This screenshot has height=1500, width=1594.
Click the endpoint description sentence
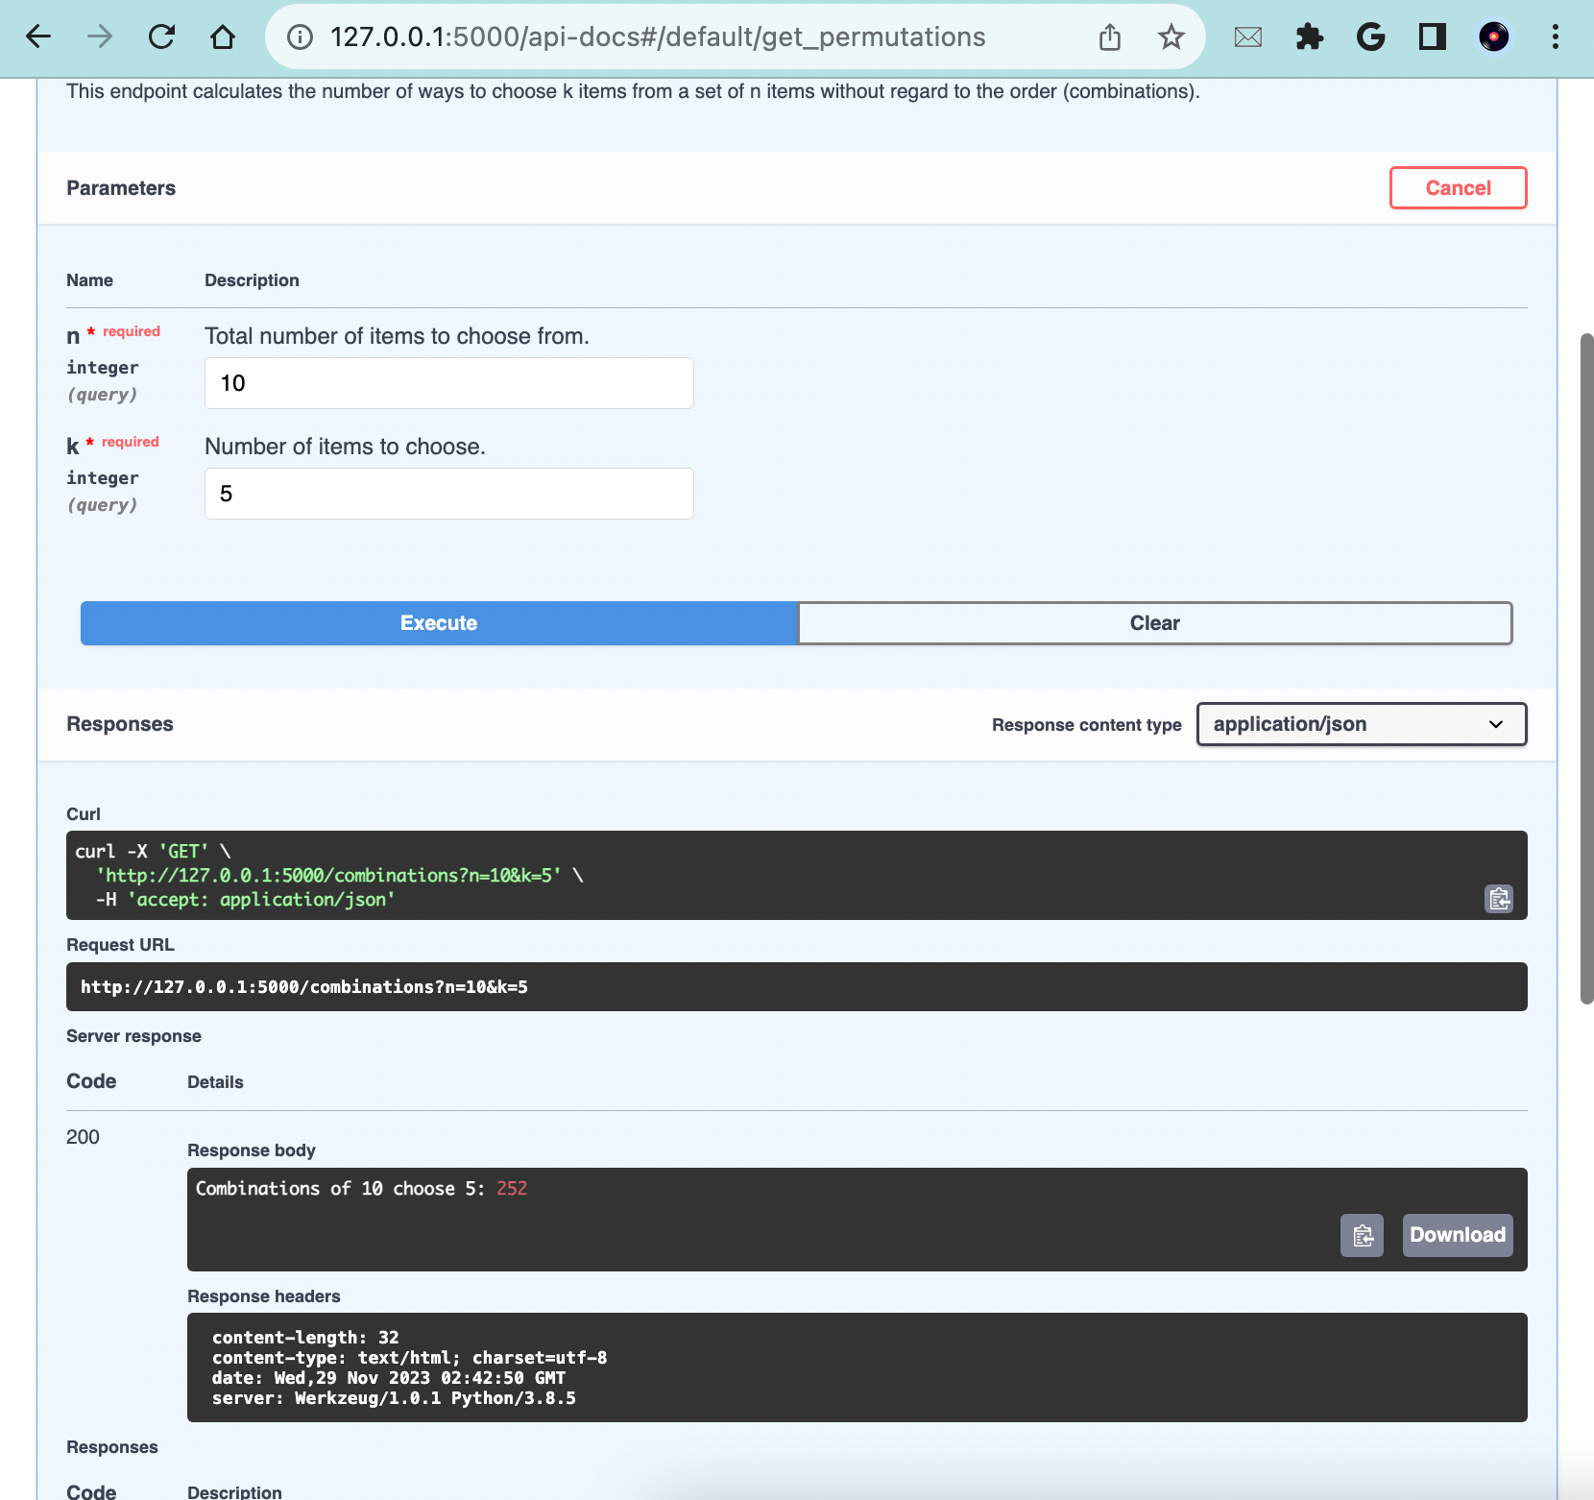coord(633,91)
